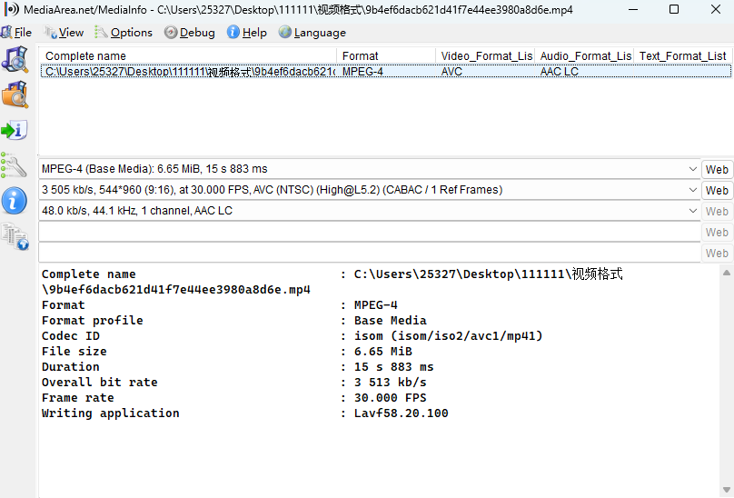The width and height of the screenshot is (734, 498).
Task: Click the export info green arrow icon
Action: (x=15, y=130)
